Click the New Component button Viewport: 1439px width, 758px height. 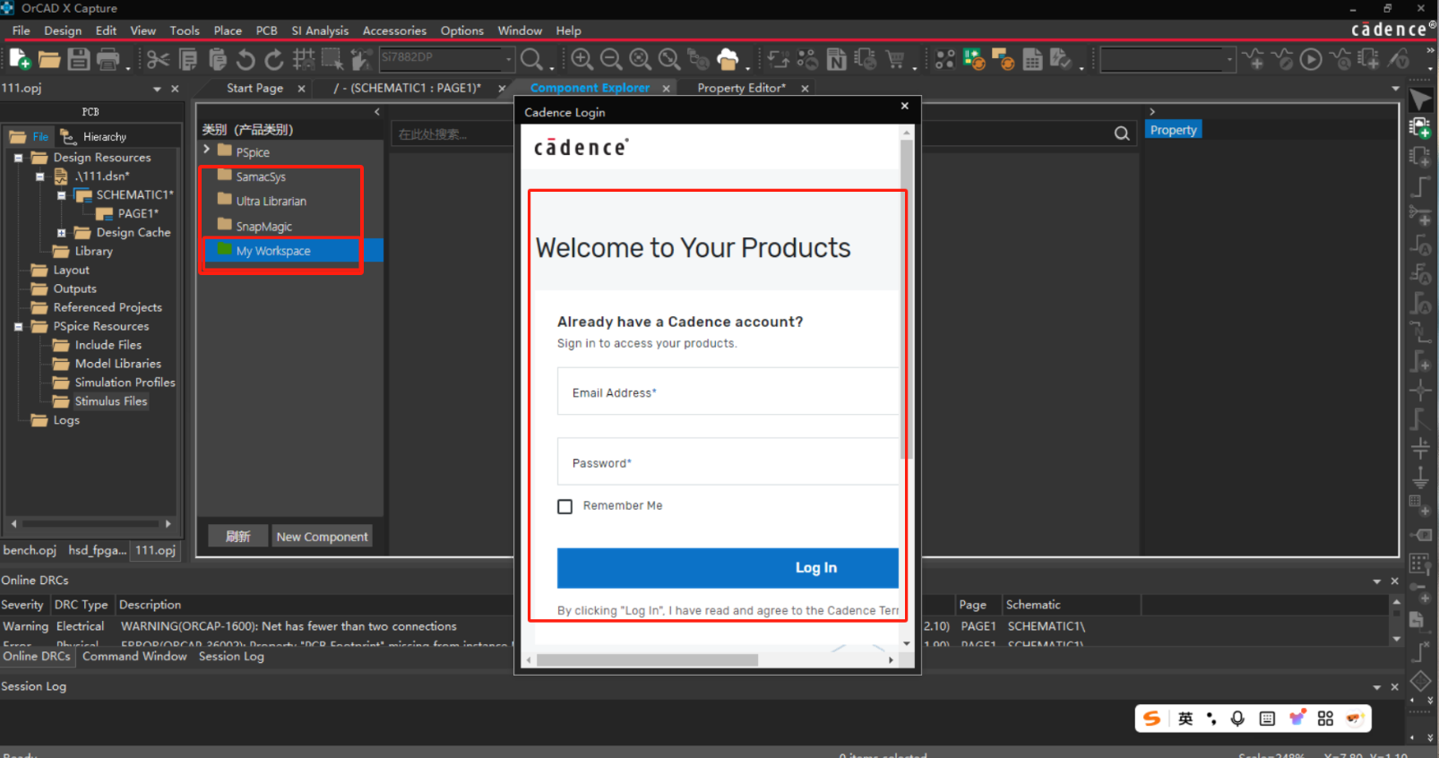click(x=322, y=537)
